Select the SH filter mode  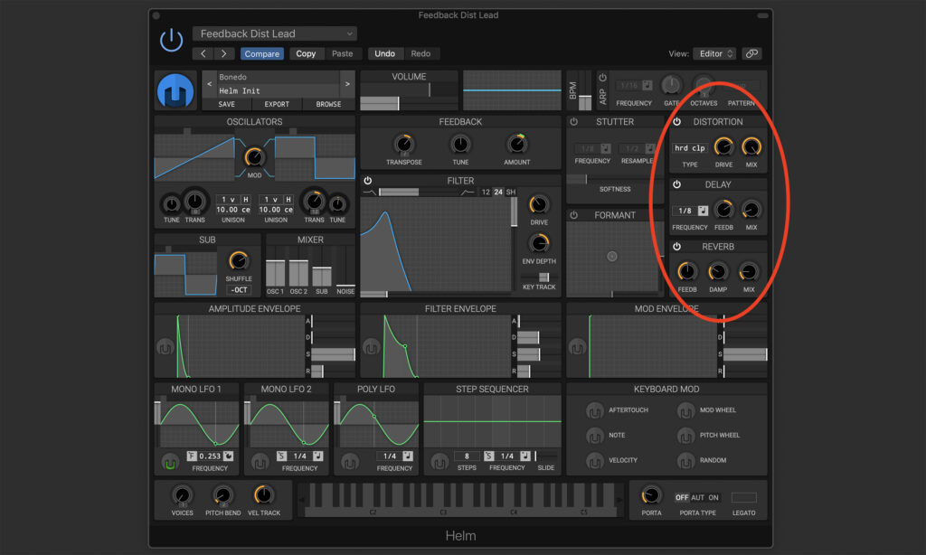pyautogui.click(x=511, y=192)
